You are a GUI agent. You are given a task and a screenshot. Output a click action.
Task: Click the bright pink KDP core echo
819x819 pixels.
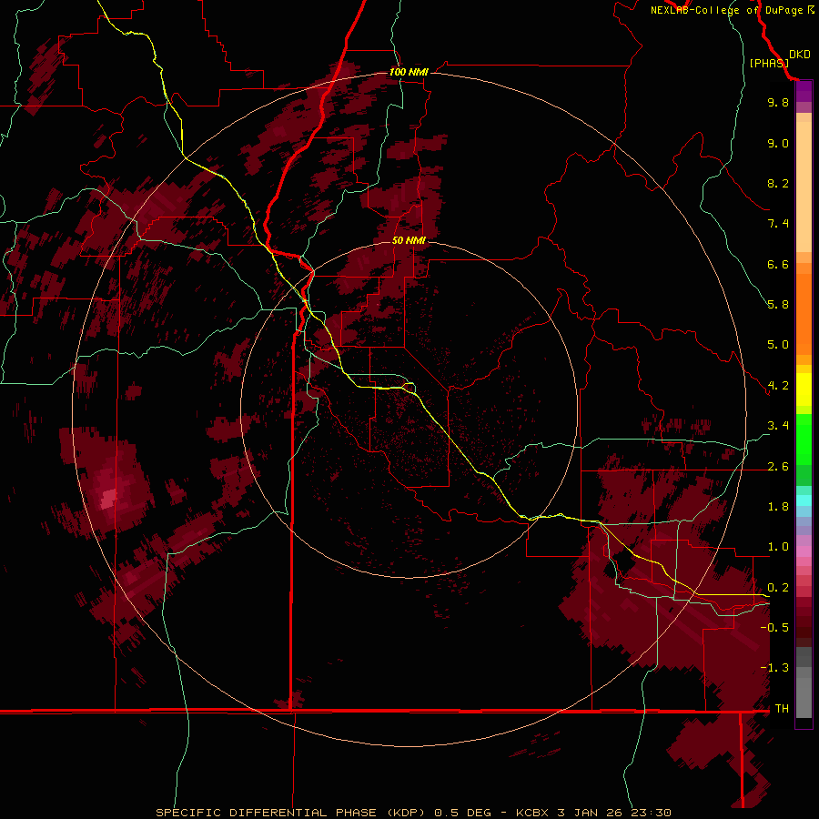click(108, 497)
